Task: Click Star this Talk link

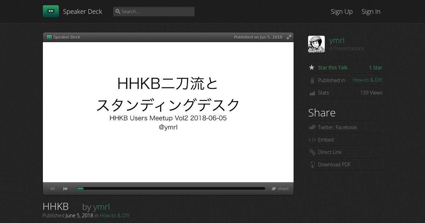Action: click(333, 68)
